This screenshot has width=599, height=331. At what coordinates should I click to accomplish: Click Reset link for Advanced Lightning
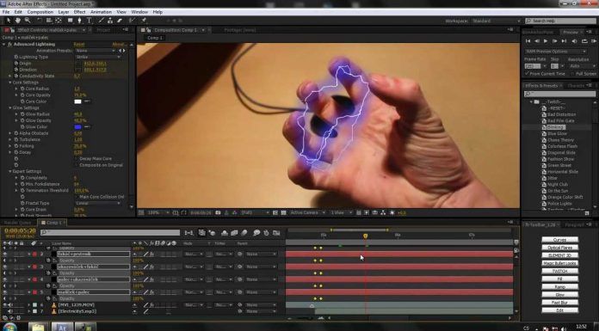coord(78,45)
